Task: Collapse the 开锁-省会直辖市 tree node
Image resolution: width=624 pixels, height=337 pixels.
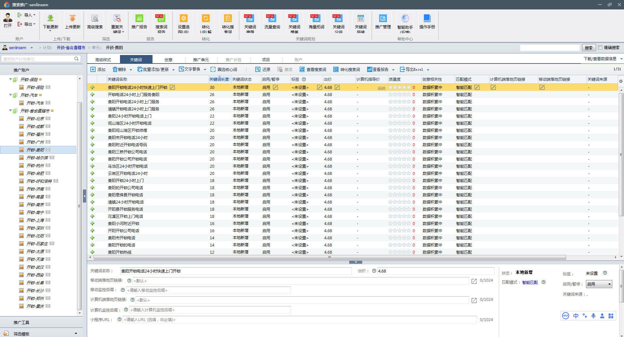Action: [11, 111]
